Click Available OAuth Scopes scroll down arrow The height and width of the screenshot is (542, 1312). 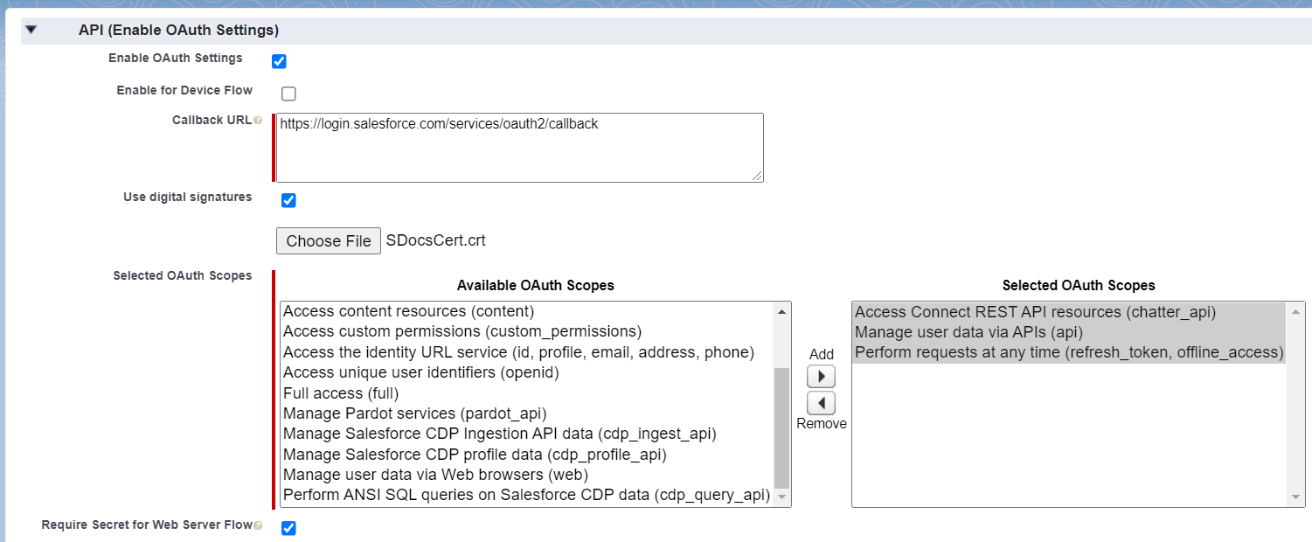tap(782, 497)
